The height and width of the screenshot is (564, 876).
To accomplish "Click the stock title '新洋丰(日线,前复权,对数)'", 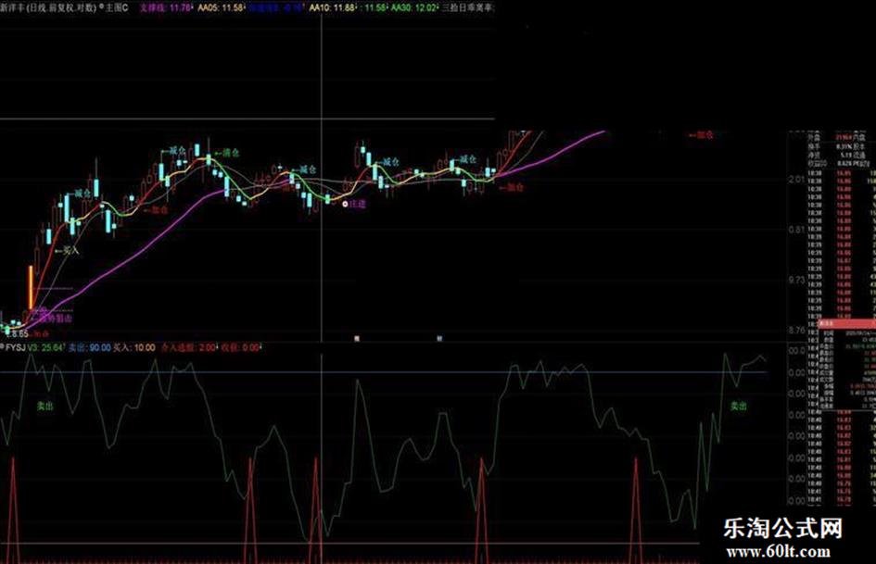I will click(48, 7).
